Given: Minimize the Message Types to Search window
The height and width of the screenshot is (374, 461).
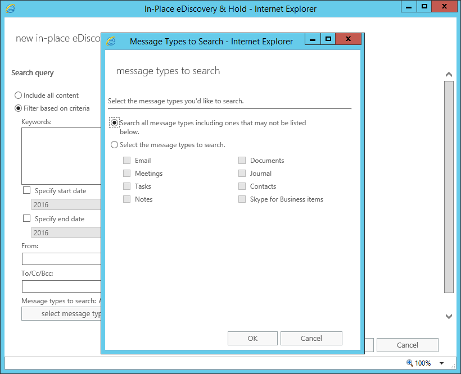Looking at the screenshot, I should click(313, 39).
